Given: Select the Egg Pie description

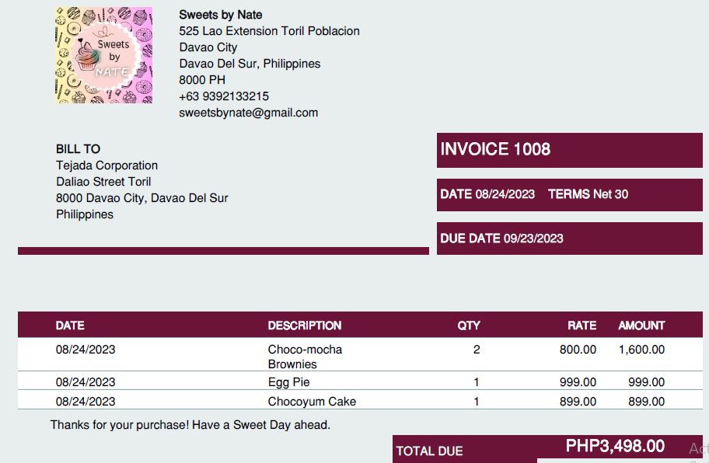Looking at the screenshot, I should 289,382.
